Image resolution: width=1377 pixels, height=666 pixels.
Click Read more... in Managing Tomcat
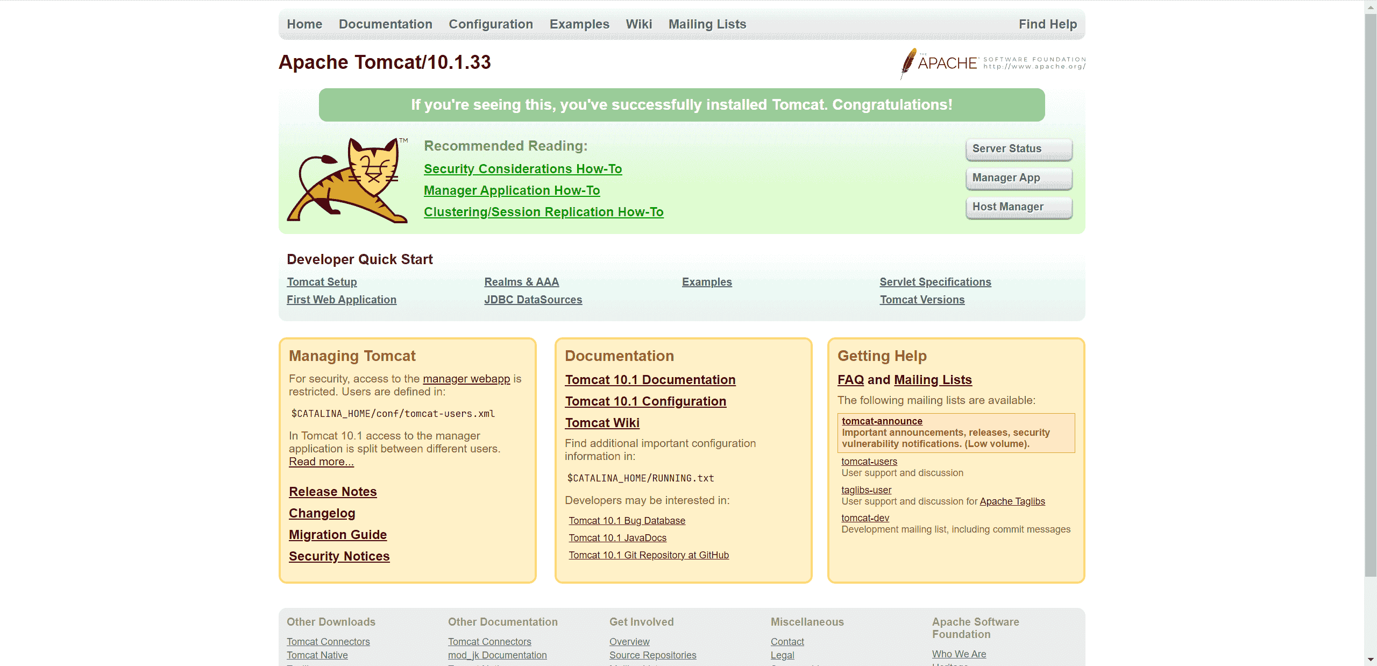coord(321,462)
